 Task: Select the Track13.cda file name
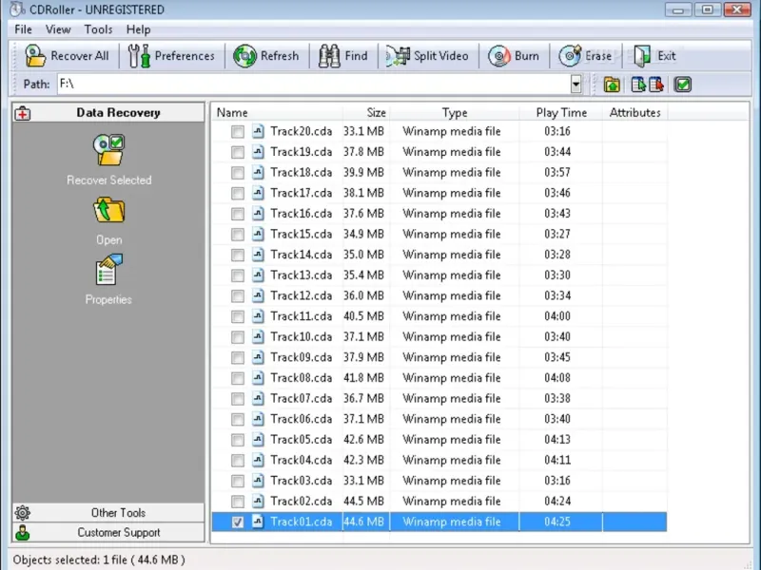301,275
